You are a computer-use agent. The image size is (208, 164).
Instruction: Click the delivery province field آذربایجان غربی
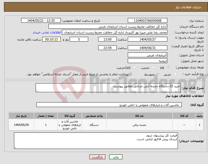[x=147, y=55]
